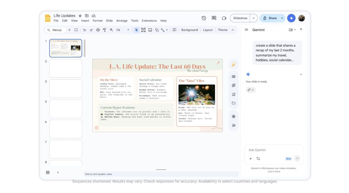Select the Insert image tool

pyautogui.click(x=150, y=30)
